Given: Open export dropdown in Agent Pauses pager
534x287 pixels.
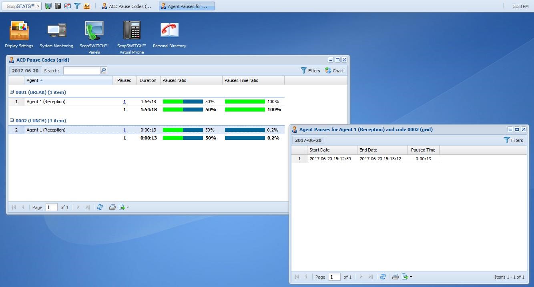Looking at the screenshot, I should point(407,277).
